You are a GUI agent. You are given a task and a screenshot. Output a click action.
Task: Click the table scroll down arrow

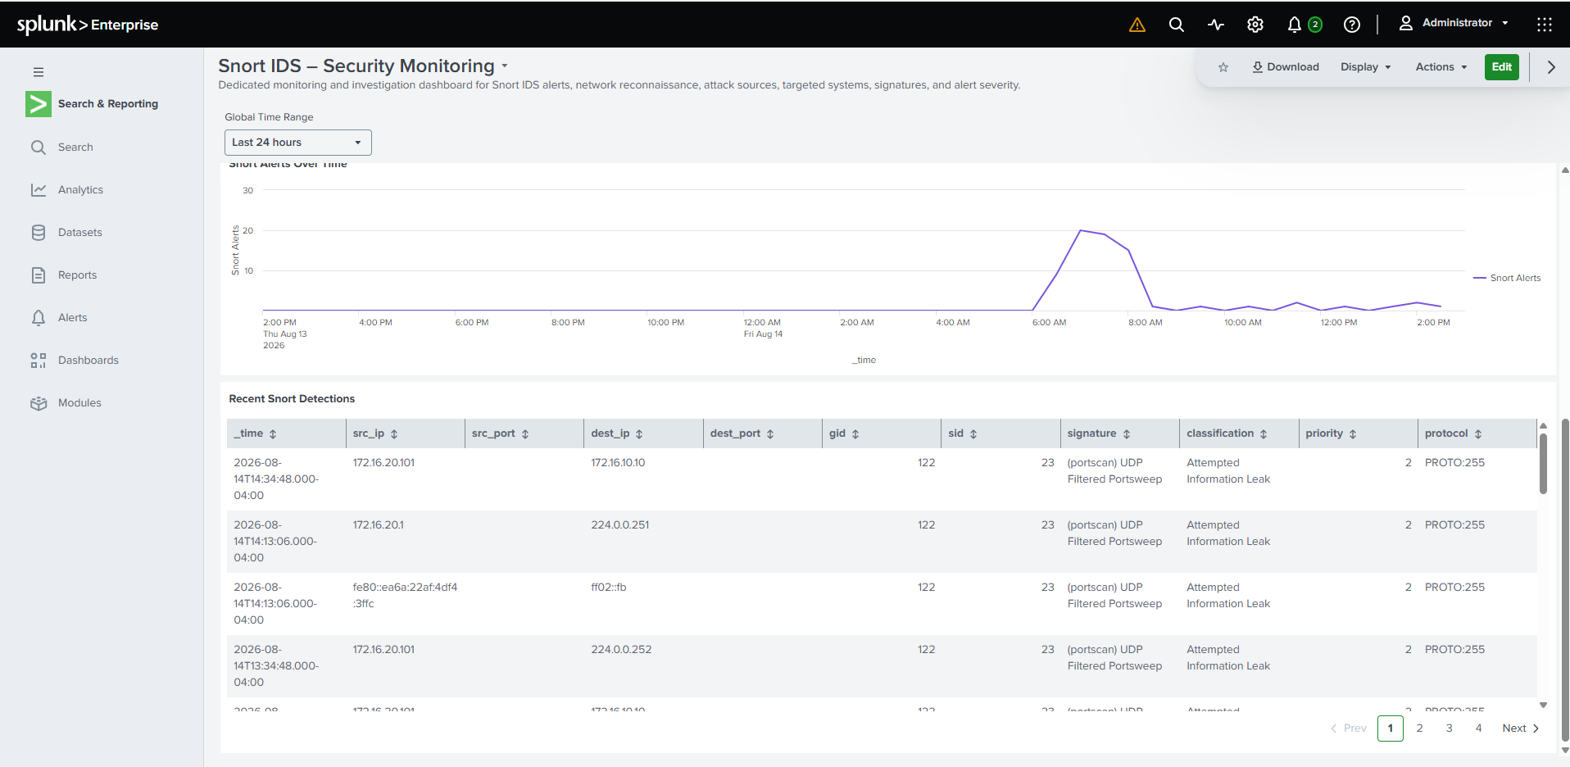click(x=1543, y=705)
